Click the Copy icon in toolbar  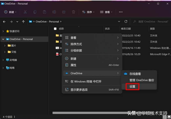pyautogui.click(x=35, y=12)
